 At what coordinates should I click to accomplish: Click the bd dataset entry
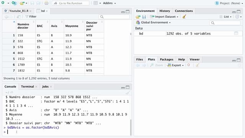coord(188,33)
